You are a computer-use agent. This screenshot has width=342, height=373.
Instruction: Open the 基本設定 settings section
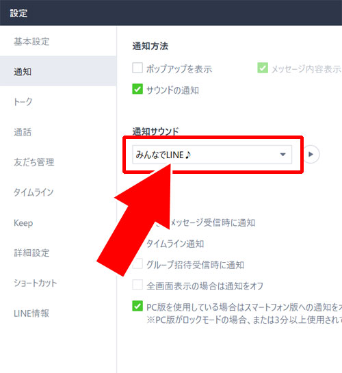coord(31,42)
